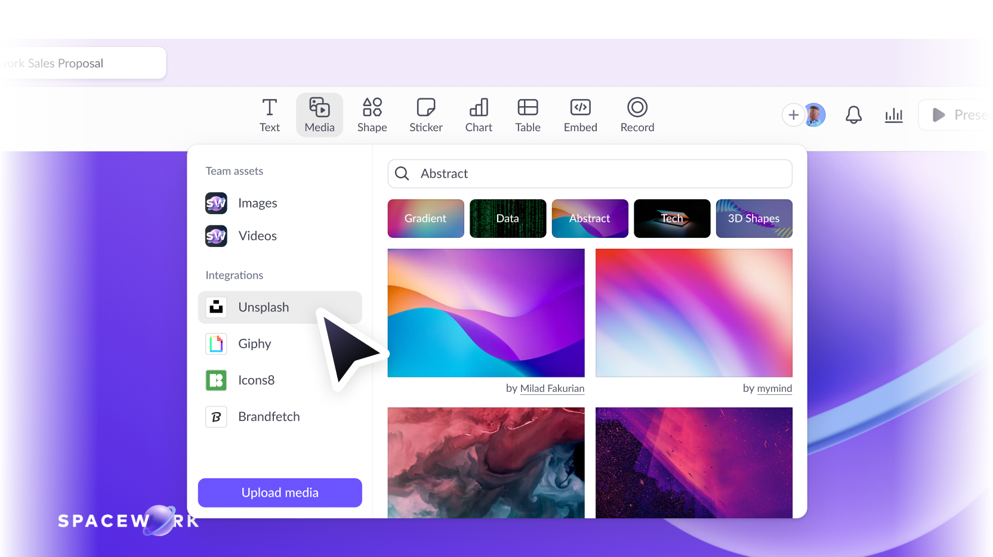Select the 3D Shapes category chip
Image resolution: width=993 pixels, height=557 pixels.
pos(754,218)
